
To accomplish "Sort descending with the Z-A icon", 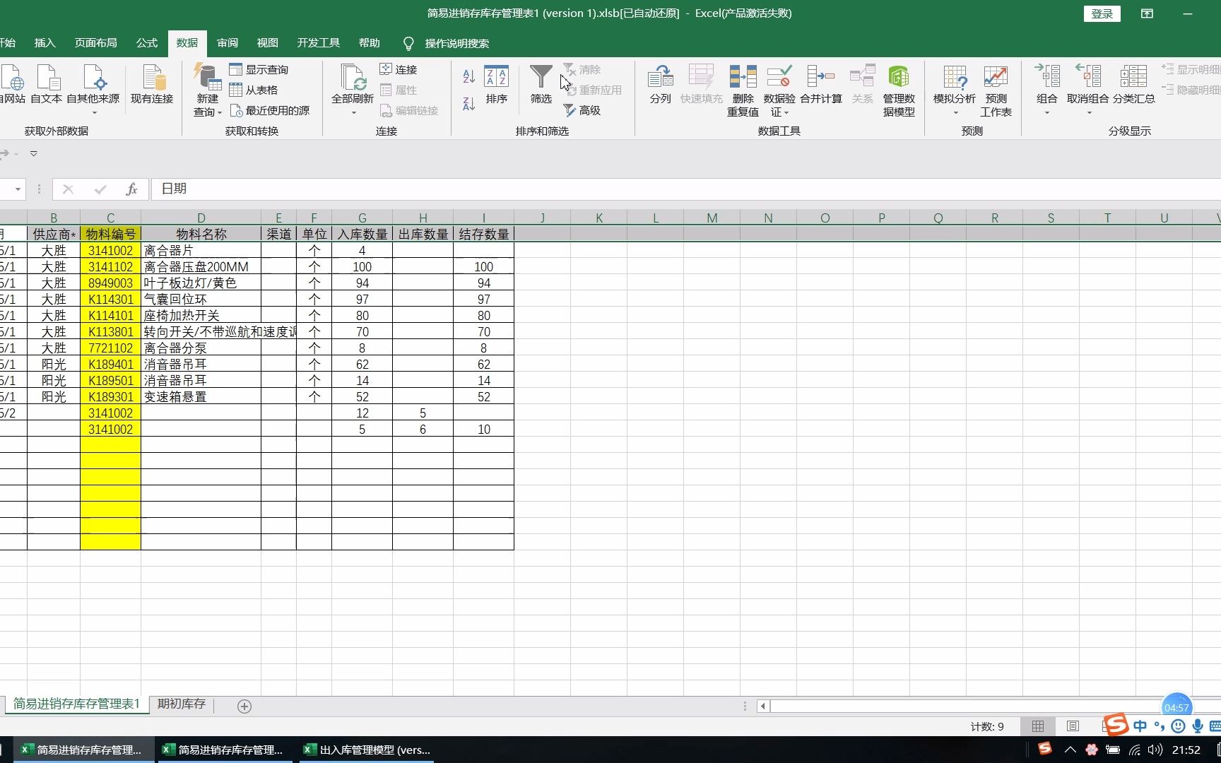I will click(x=468, y=104).
